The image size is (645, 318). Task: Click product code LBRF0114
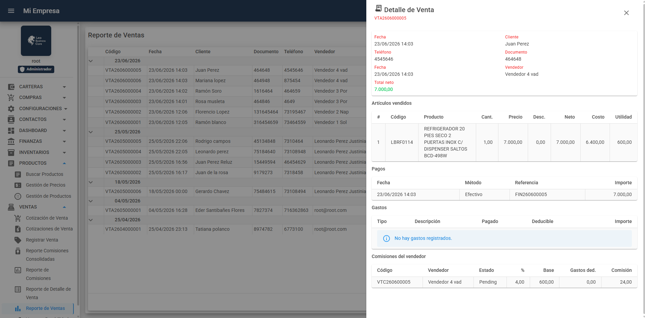click(x=402, y=142)
